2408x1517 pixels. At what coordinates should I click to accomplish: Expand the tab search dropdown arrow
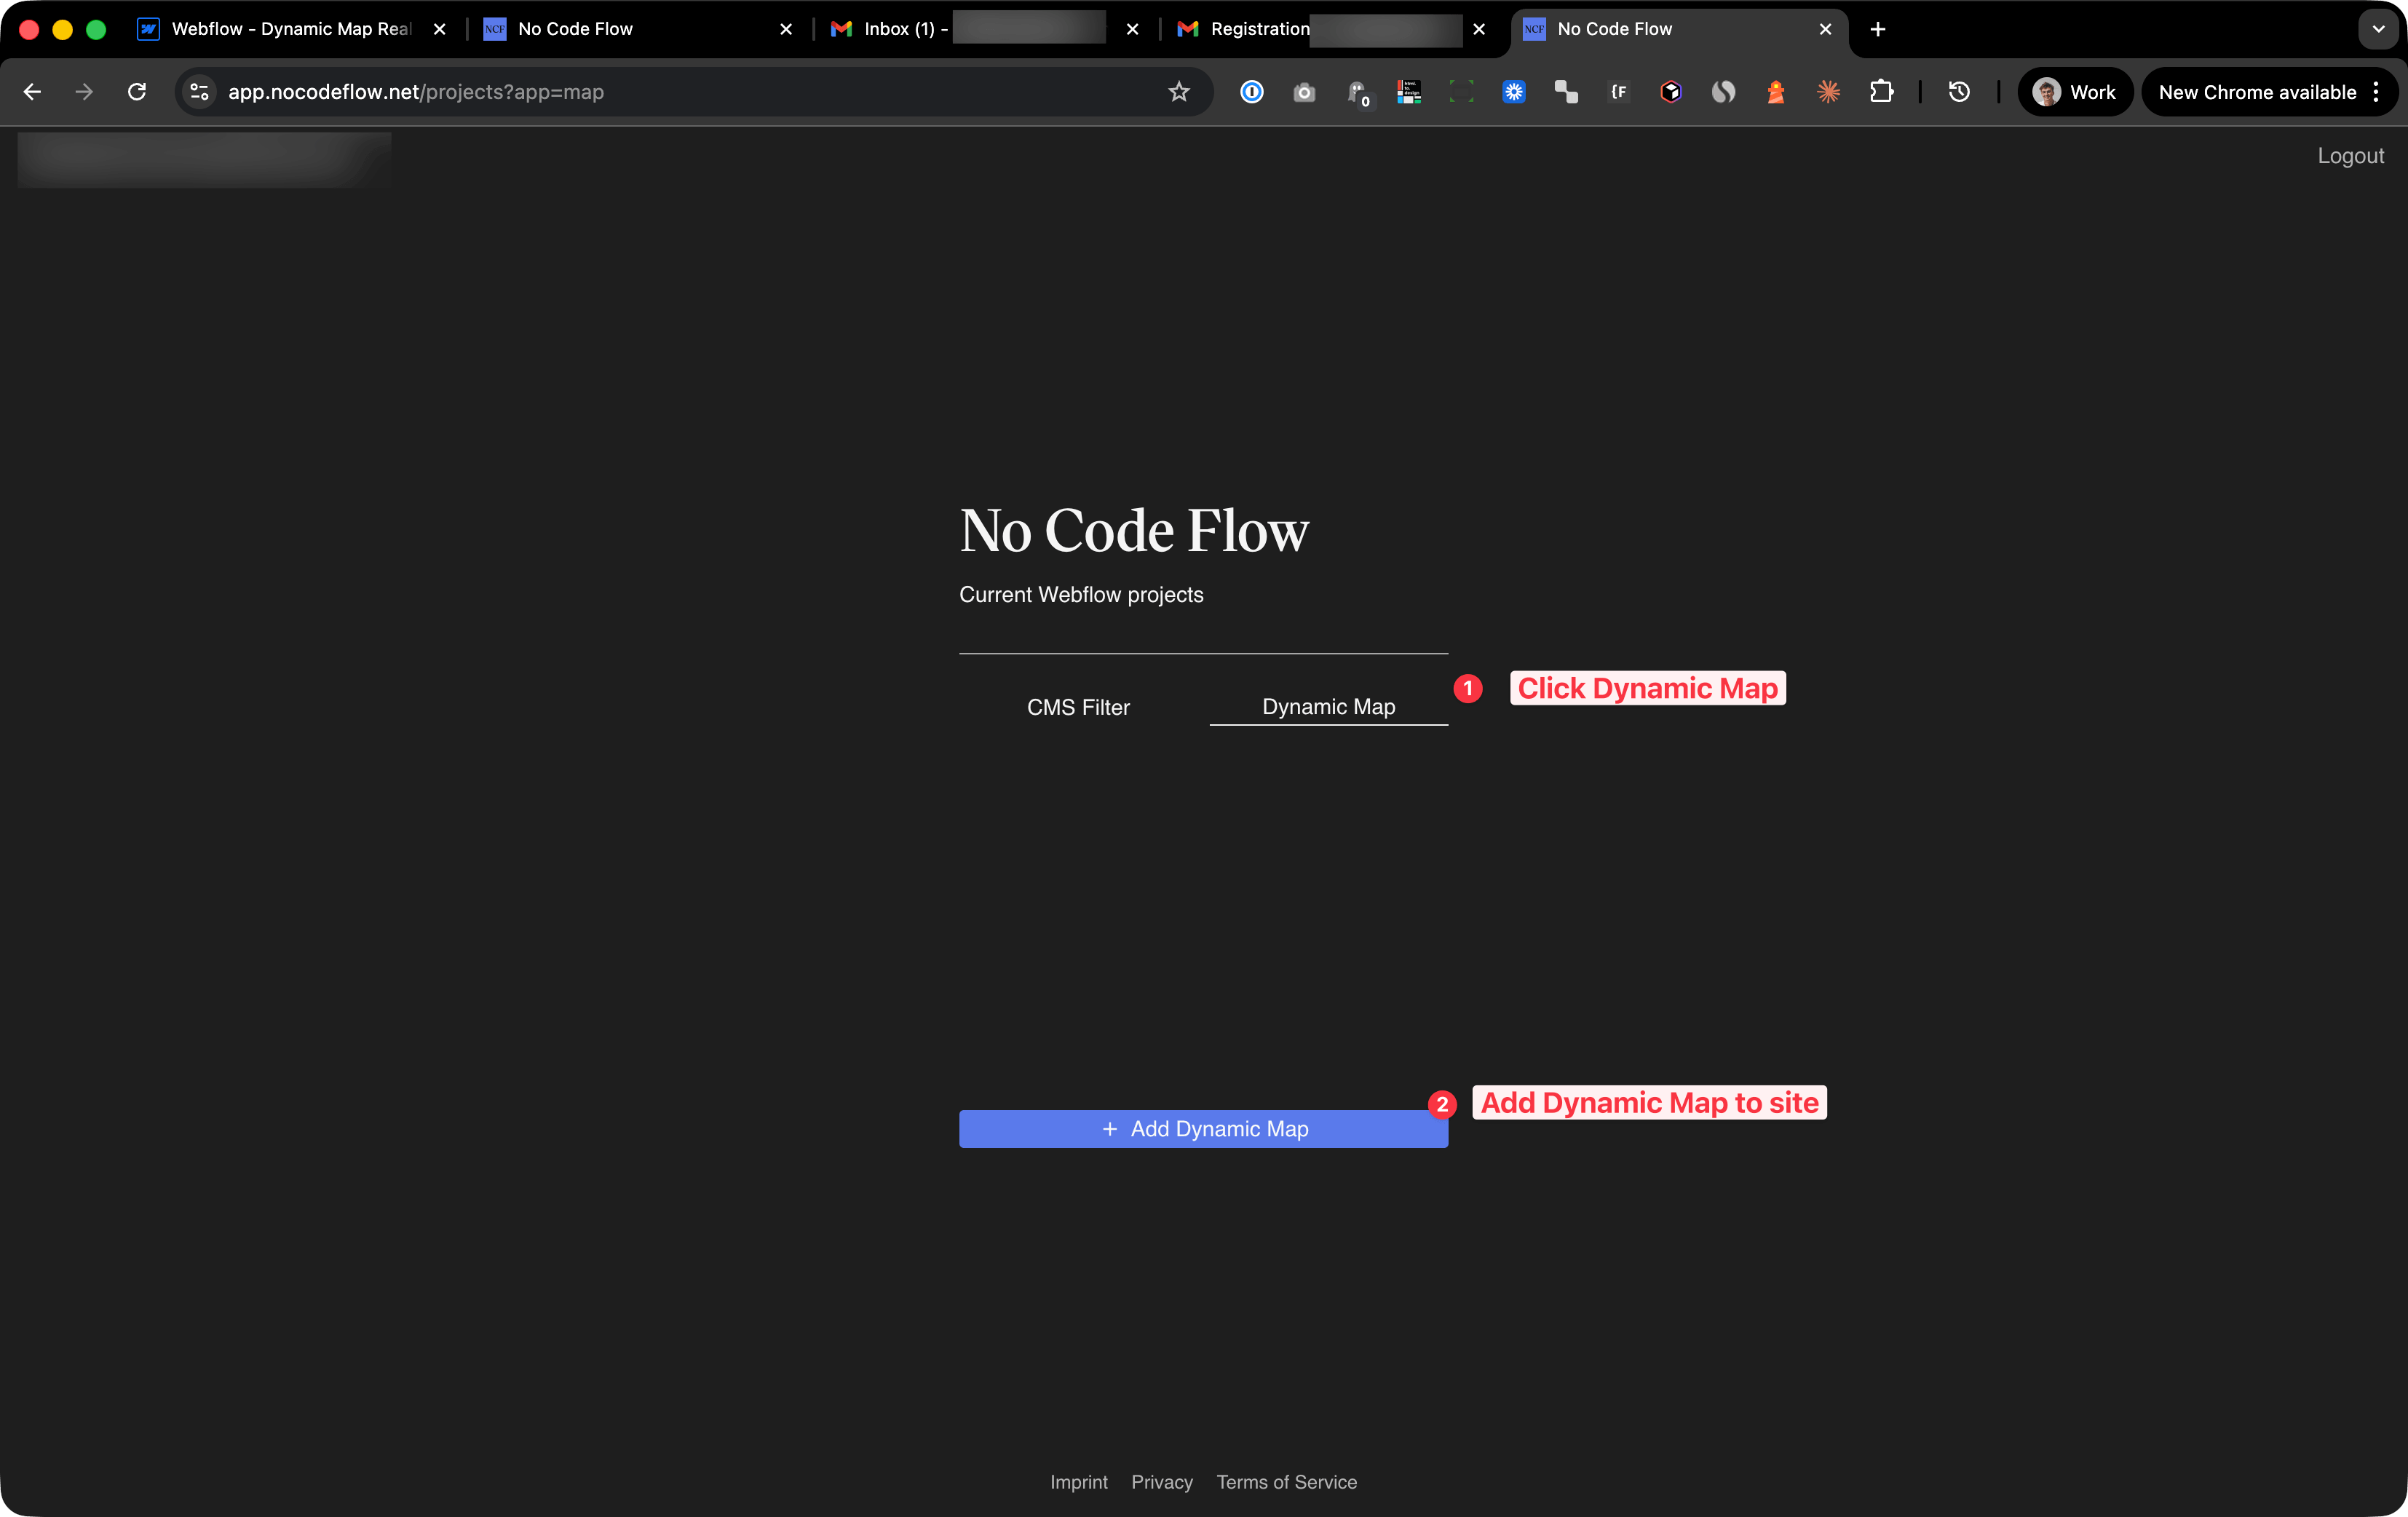(2379, 29)
